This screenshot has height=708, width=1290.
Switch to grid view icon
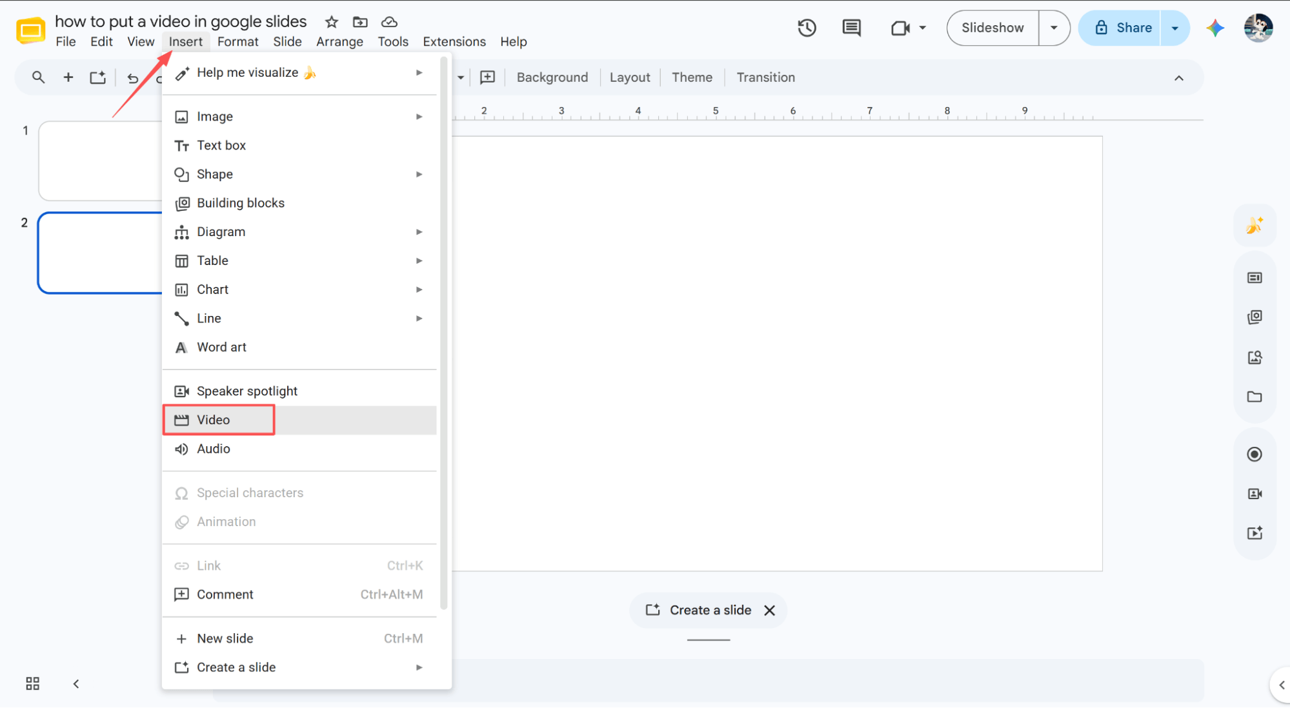[33, 683]
